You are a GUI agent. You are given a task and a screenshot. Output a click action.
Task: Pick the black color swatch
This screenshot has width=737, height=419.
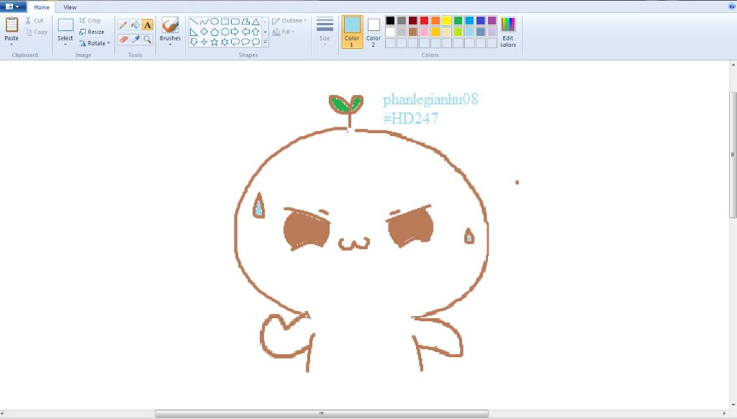coord(390,21)
